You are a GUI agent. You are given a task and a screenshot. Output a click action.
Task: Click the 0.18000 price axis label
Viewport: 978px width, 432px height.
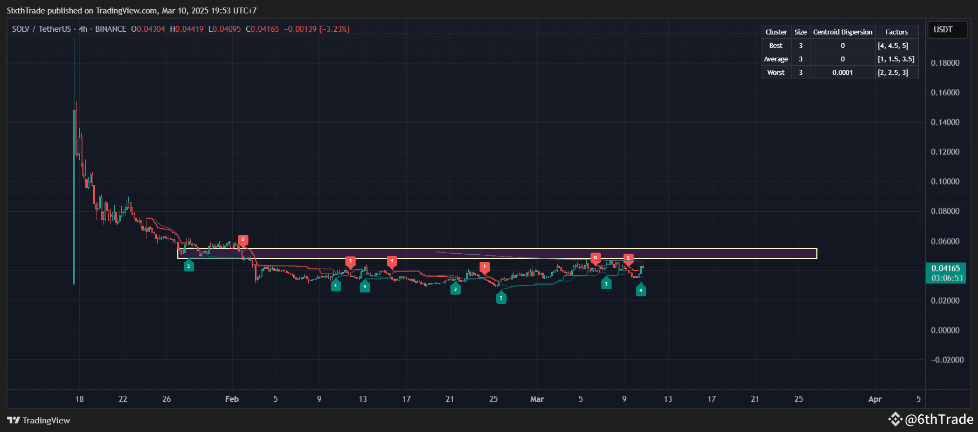tap(945, 63)
